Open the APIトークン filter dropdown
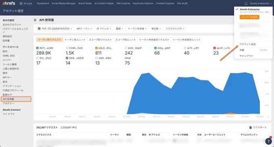This screenshot has height=147, width=274. pyautogui.click(x=84, y=29)
